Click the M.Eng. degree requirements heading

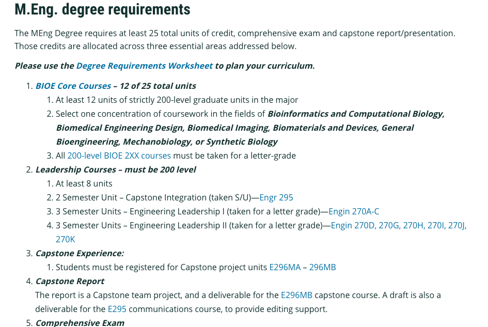[102, 9]
